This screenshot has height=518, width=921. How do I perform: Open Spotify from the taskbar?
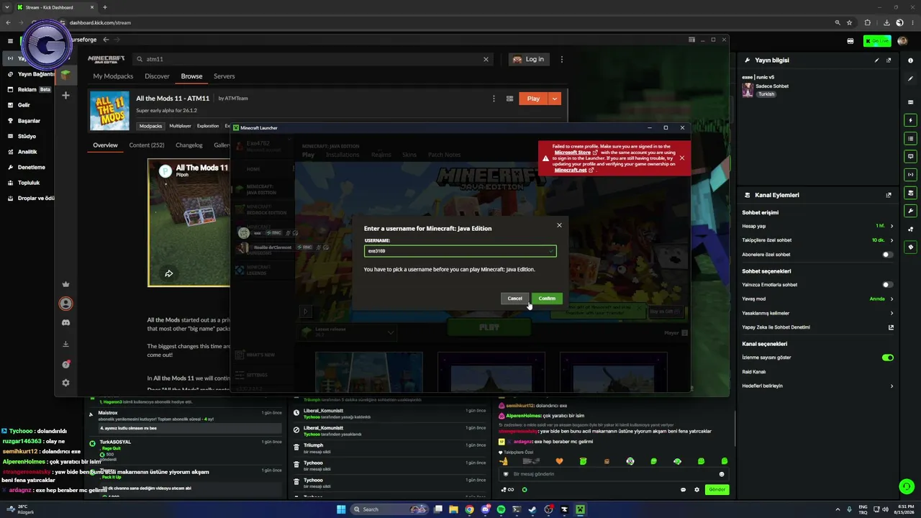coord(501,509)
